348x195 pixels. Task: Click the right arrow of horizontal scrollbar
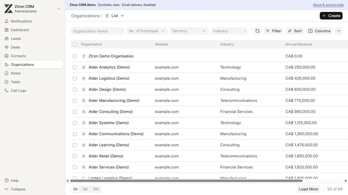pos(346,181)
